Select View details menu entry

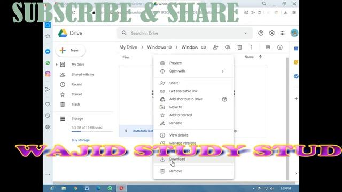(193, 135)
